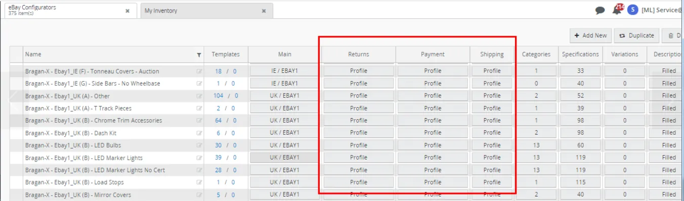Image resolution: width=684 pixels, height=201 pixels.
Task: Edit name icon for Load Stops row
Action: [x=199, y=182]
